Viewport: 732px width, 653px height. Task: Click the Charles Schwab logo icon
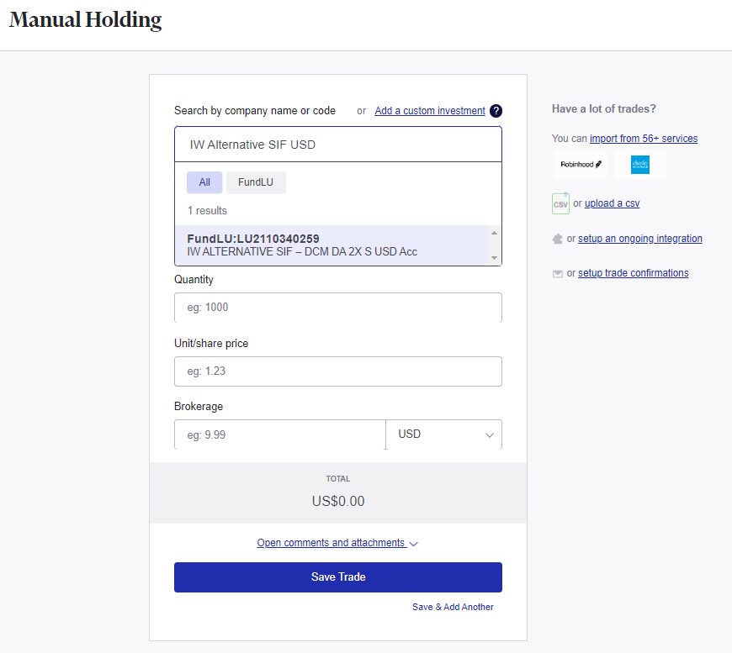[x=640, y=165]
